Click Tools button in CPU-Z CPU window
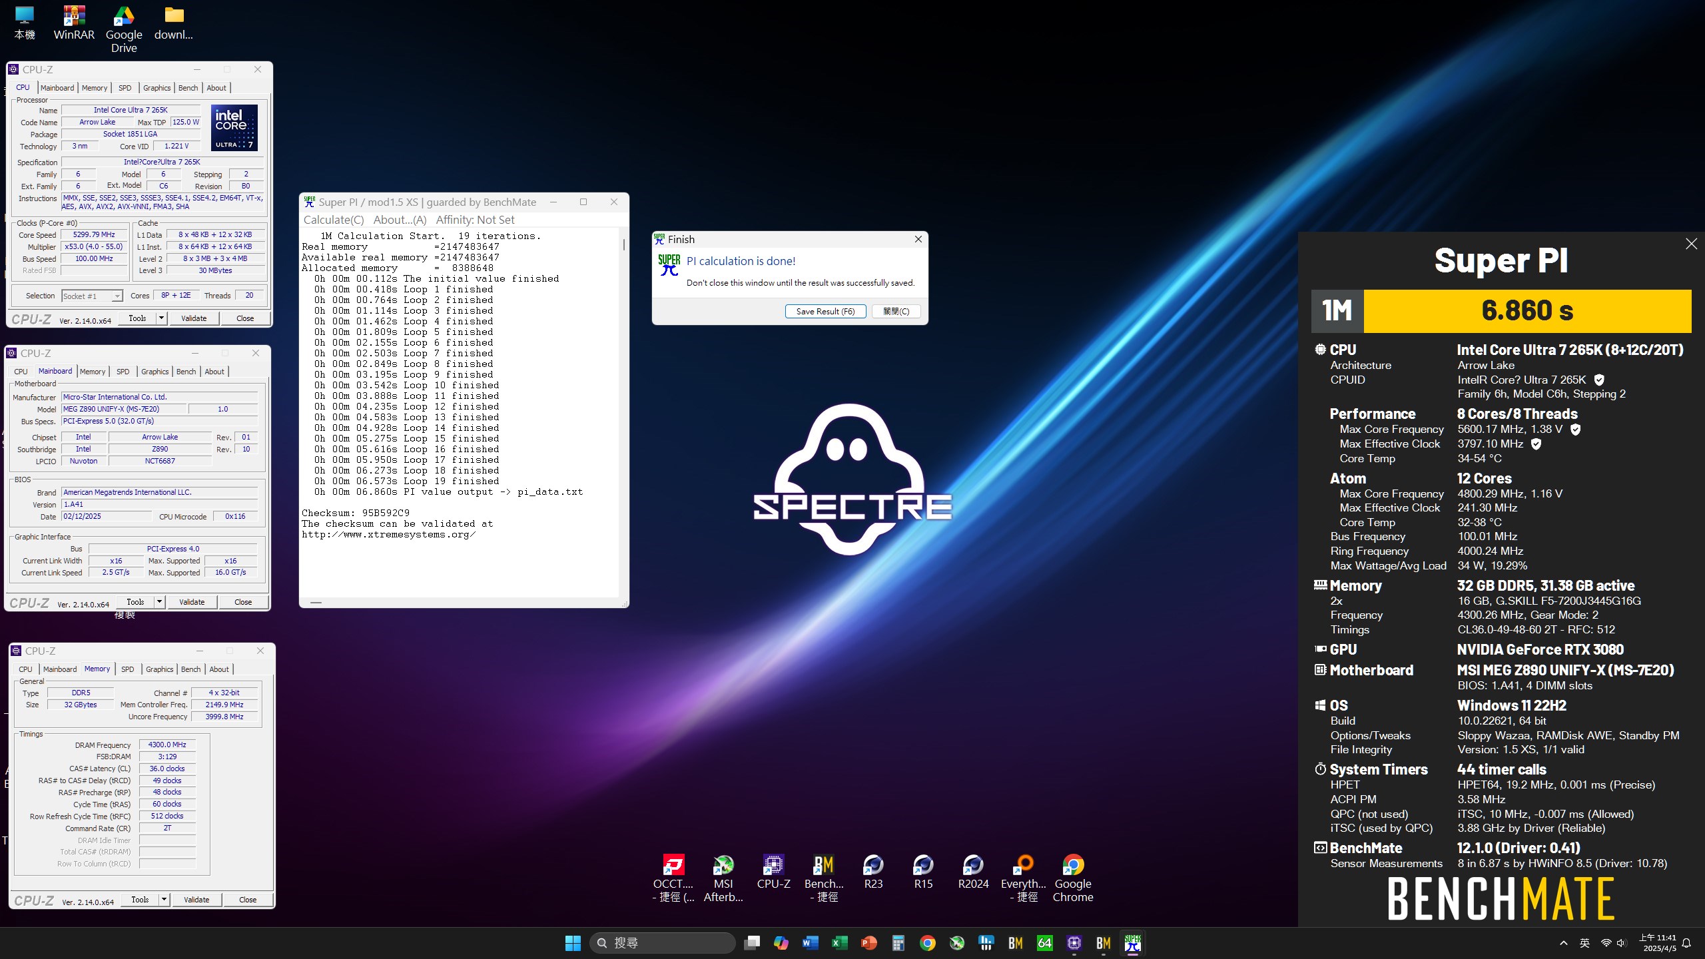The width and height of the screenshot is (1705, 959). pyautogui.click(x=137, y=318)
